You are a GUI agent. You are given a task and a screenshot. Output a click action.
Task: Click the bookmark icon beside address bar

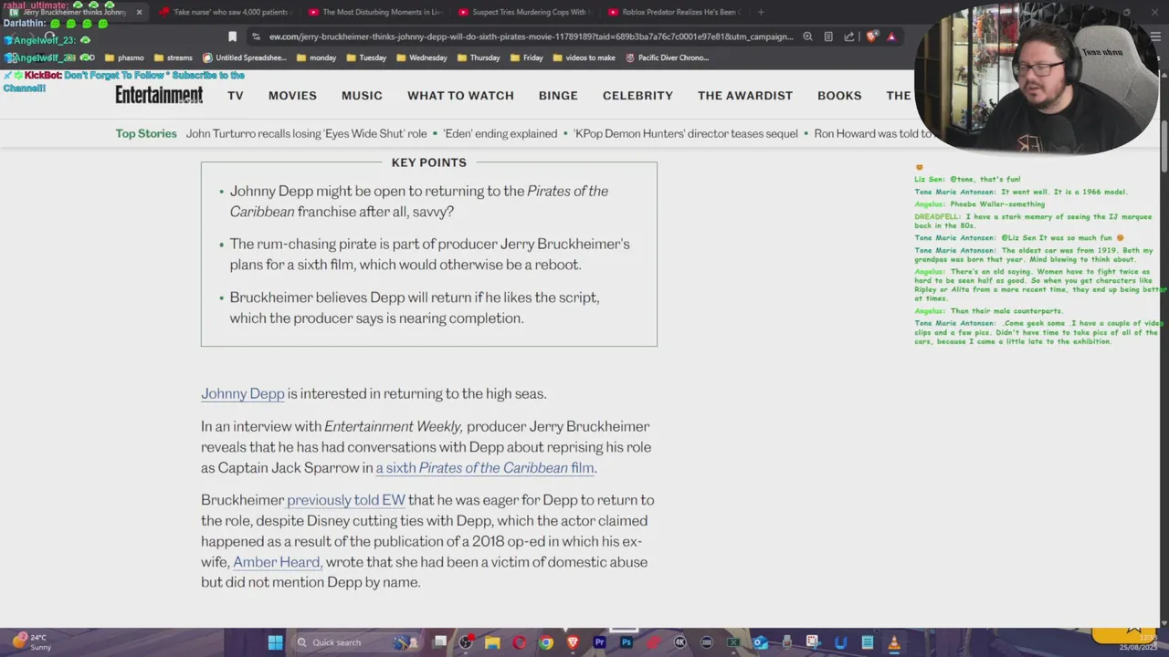coord(232,36)
